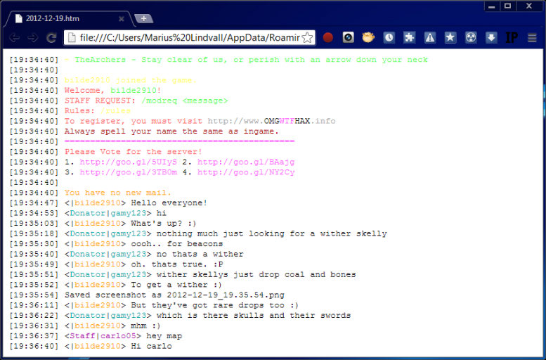This screenshot has height=360, width=546.
Task: Click the red circle extension icon
Action: [x=327, y=37]
